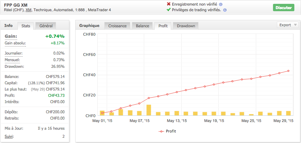Click the Journalier label
The height and width of the screenshot is (143, 301).
(x=14, y=53)
